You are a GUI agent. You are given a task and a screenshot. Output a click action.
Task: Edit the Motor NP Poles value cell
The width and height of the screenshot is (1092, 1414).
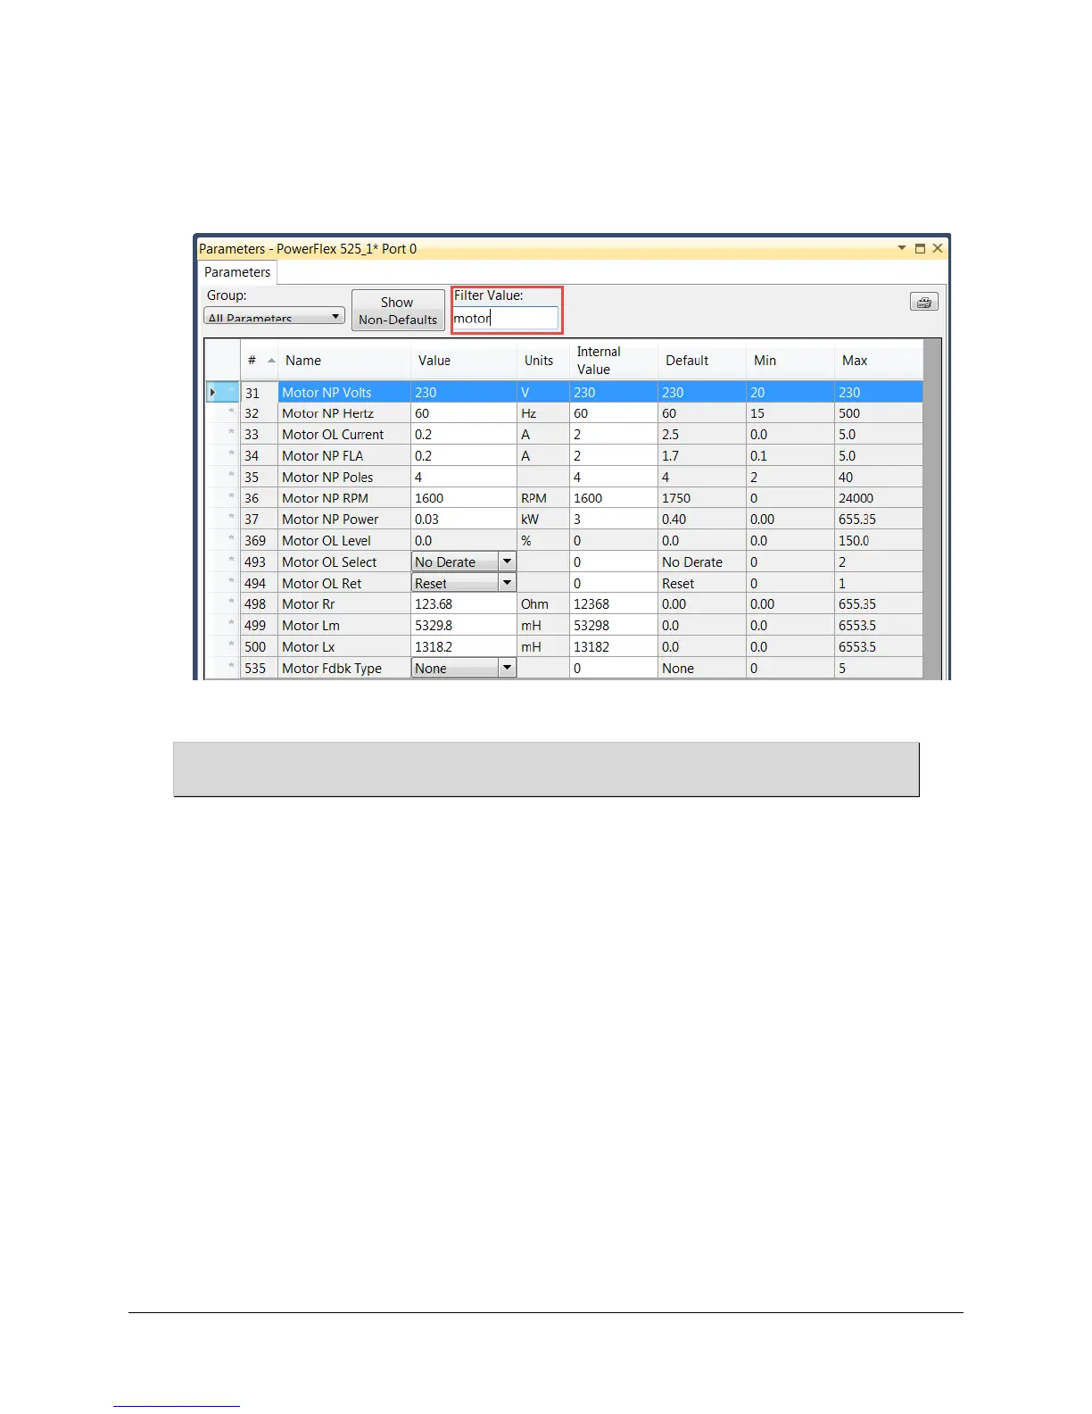tap(464, 477)
